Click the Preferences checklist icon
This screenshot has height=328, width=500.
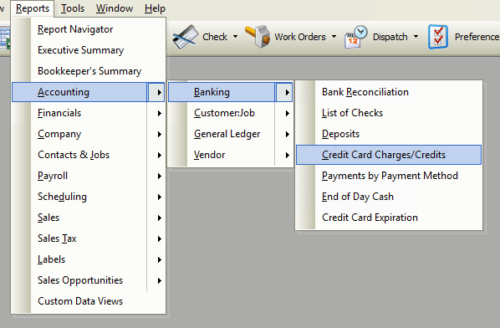tap(438, 37)
